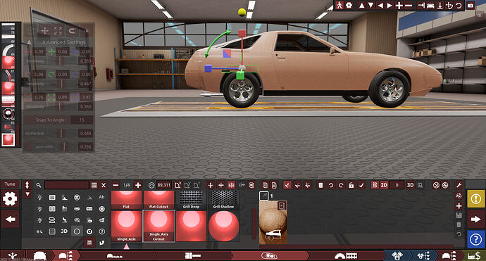
Task: Delete fixture with the trash icon
Action: [320, 185]
